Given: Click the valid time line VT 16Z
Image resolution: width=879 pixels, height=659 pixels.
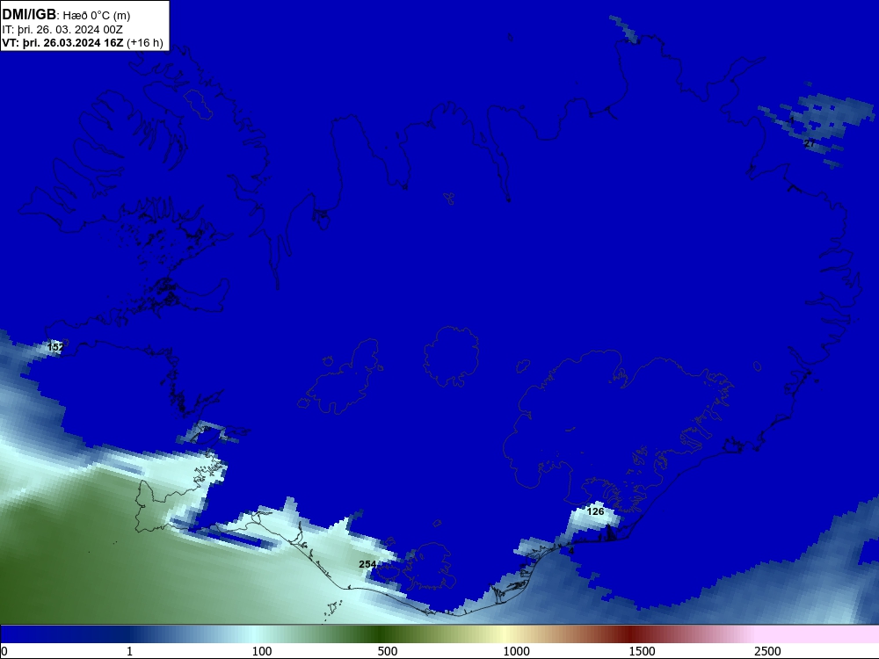Looking at the screenshot, I should pos(83,43).
